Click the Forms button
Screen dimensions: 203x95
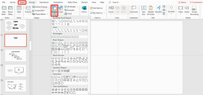(x=84, y=10)
